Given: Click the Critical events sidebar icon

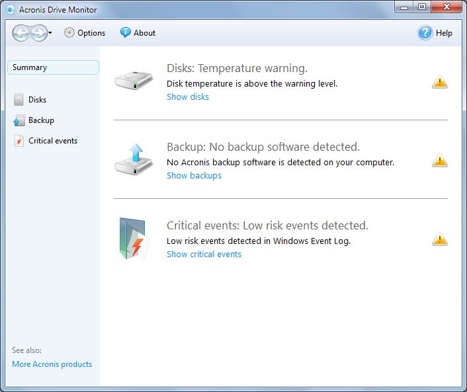Looking at the screenshot, I should tap(19, 141).
